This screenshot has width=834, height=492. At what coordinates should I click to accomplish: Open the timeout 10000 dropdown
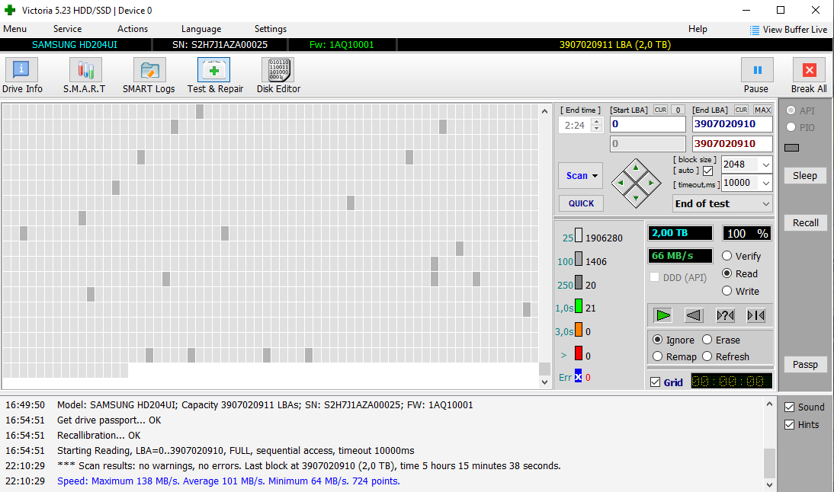[766, 183]
